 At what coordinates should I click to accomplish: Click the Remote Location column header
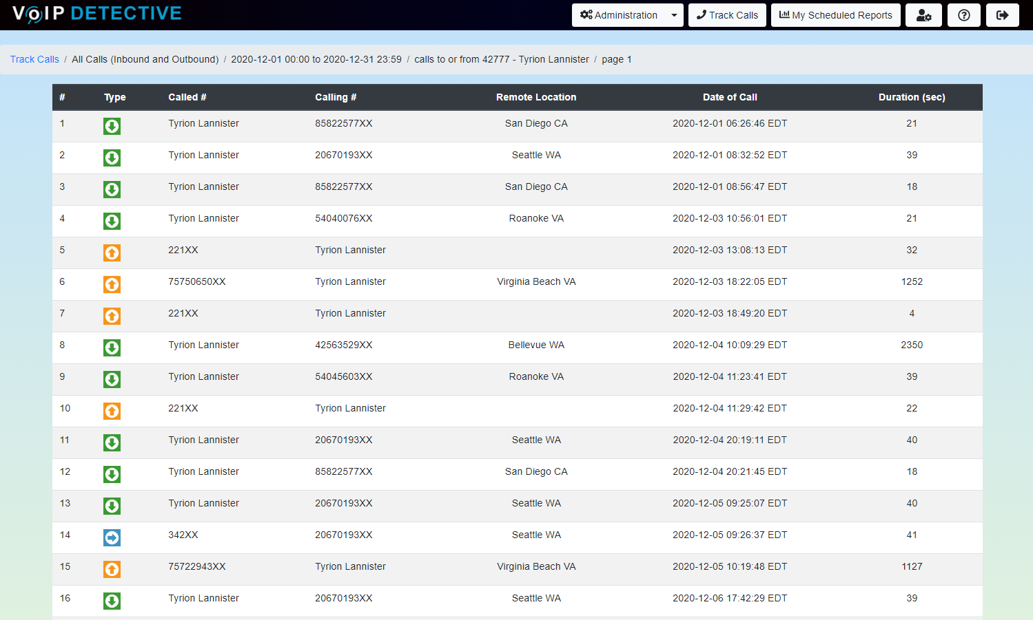536,97
